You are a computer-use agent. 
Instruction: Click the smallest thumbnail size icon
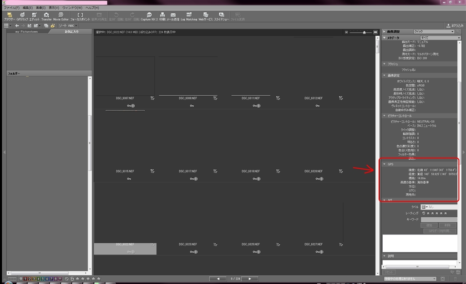pyautogui.click(x=346, y=32)
